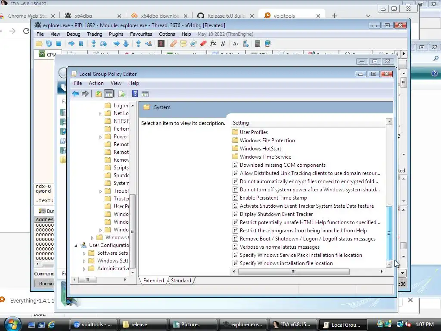Image resolution: width=441 pixels, height=331 pixels.
Task: Click the Up One Level folder icon
Action: (x=99, y=94)
